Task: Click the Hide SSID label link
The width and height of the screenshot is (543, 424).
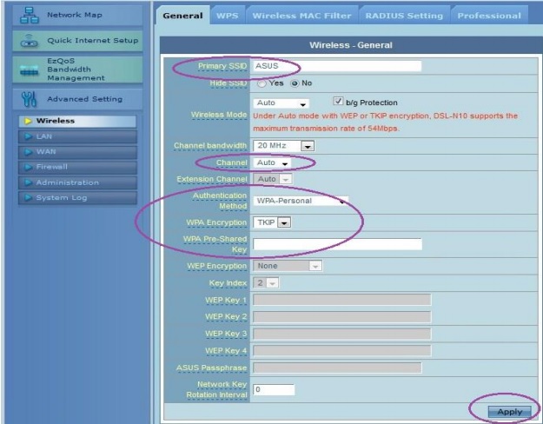Action: point(228,83)
